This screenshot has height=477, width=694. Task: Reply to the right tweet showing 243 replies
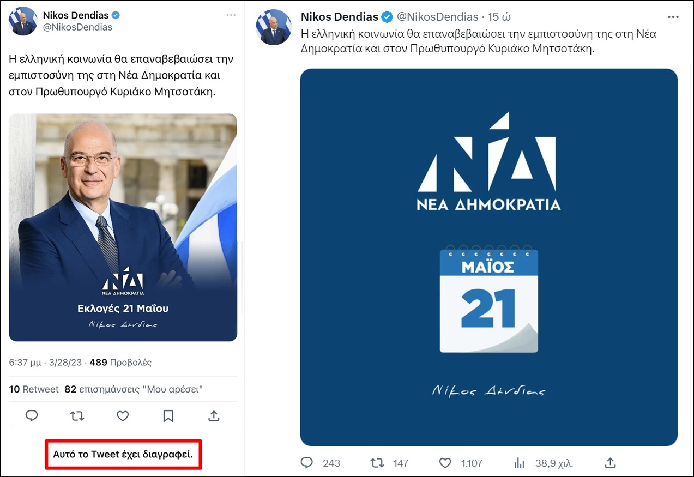[307, 463]
